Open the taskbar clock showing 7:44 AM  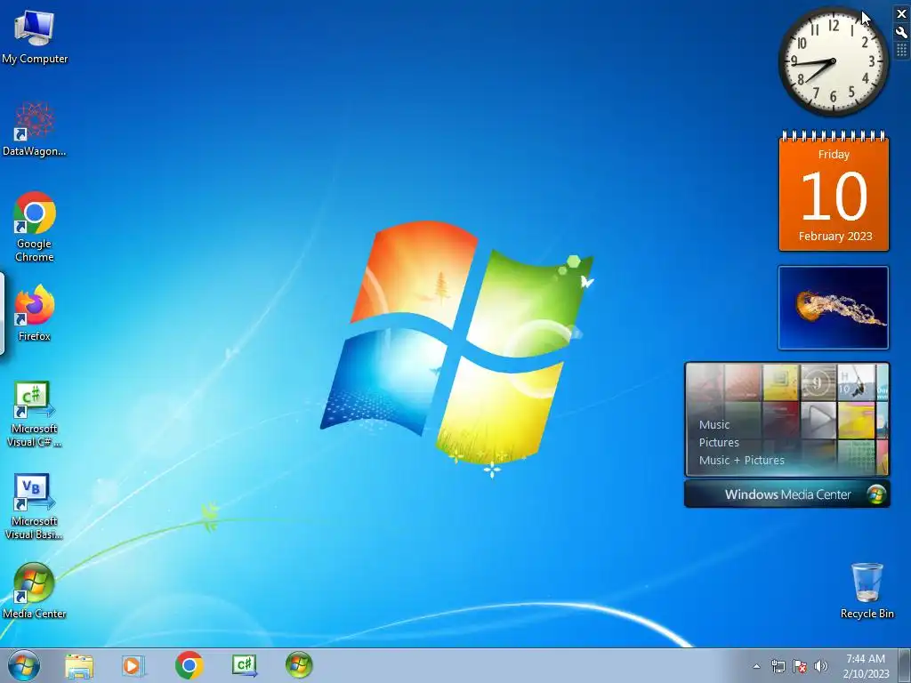click(x=866, y=665)
